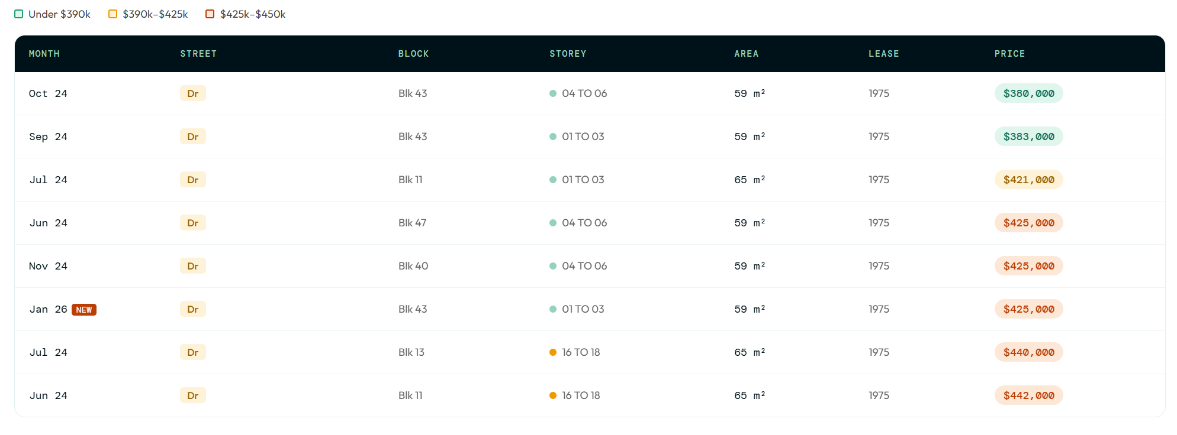Sort by the PRICE column header
Image resolution: width=1177 pixels, height=435 pixels.
click(1009, 54)
